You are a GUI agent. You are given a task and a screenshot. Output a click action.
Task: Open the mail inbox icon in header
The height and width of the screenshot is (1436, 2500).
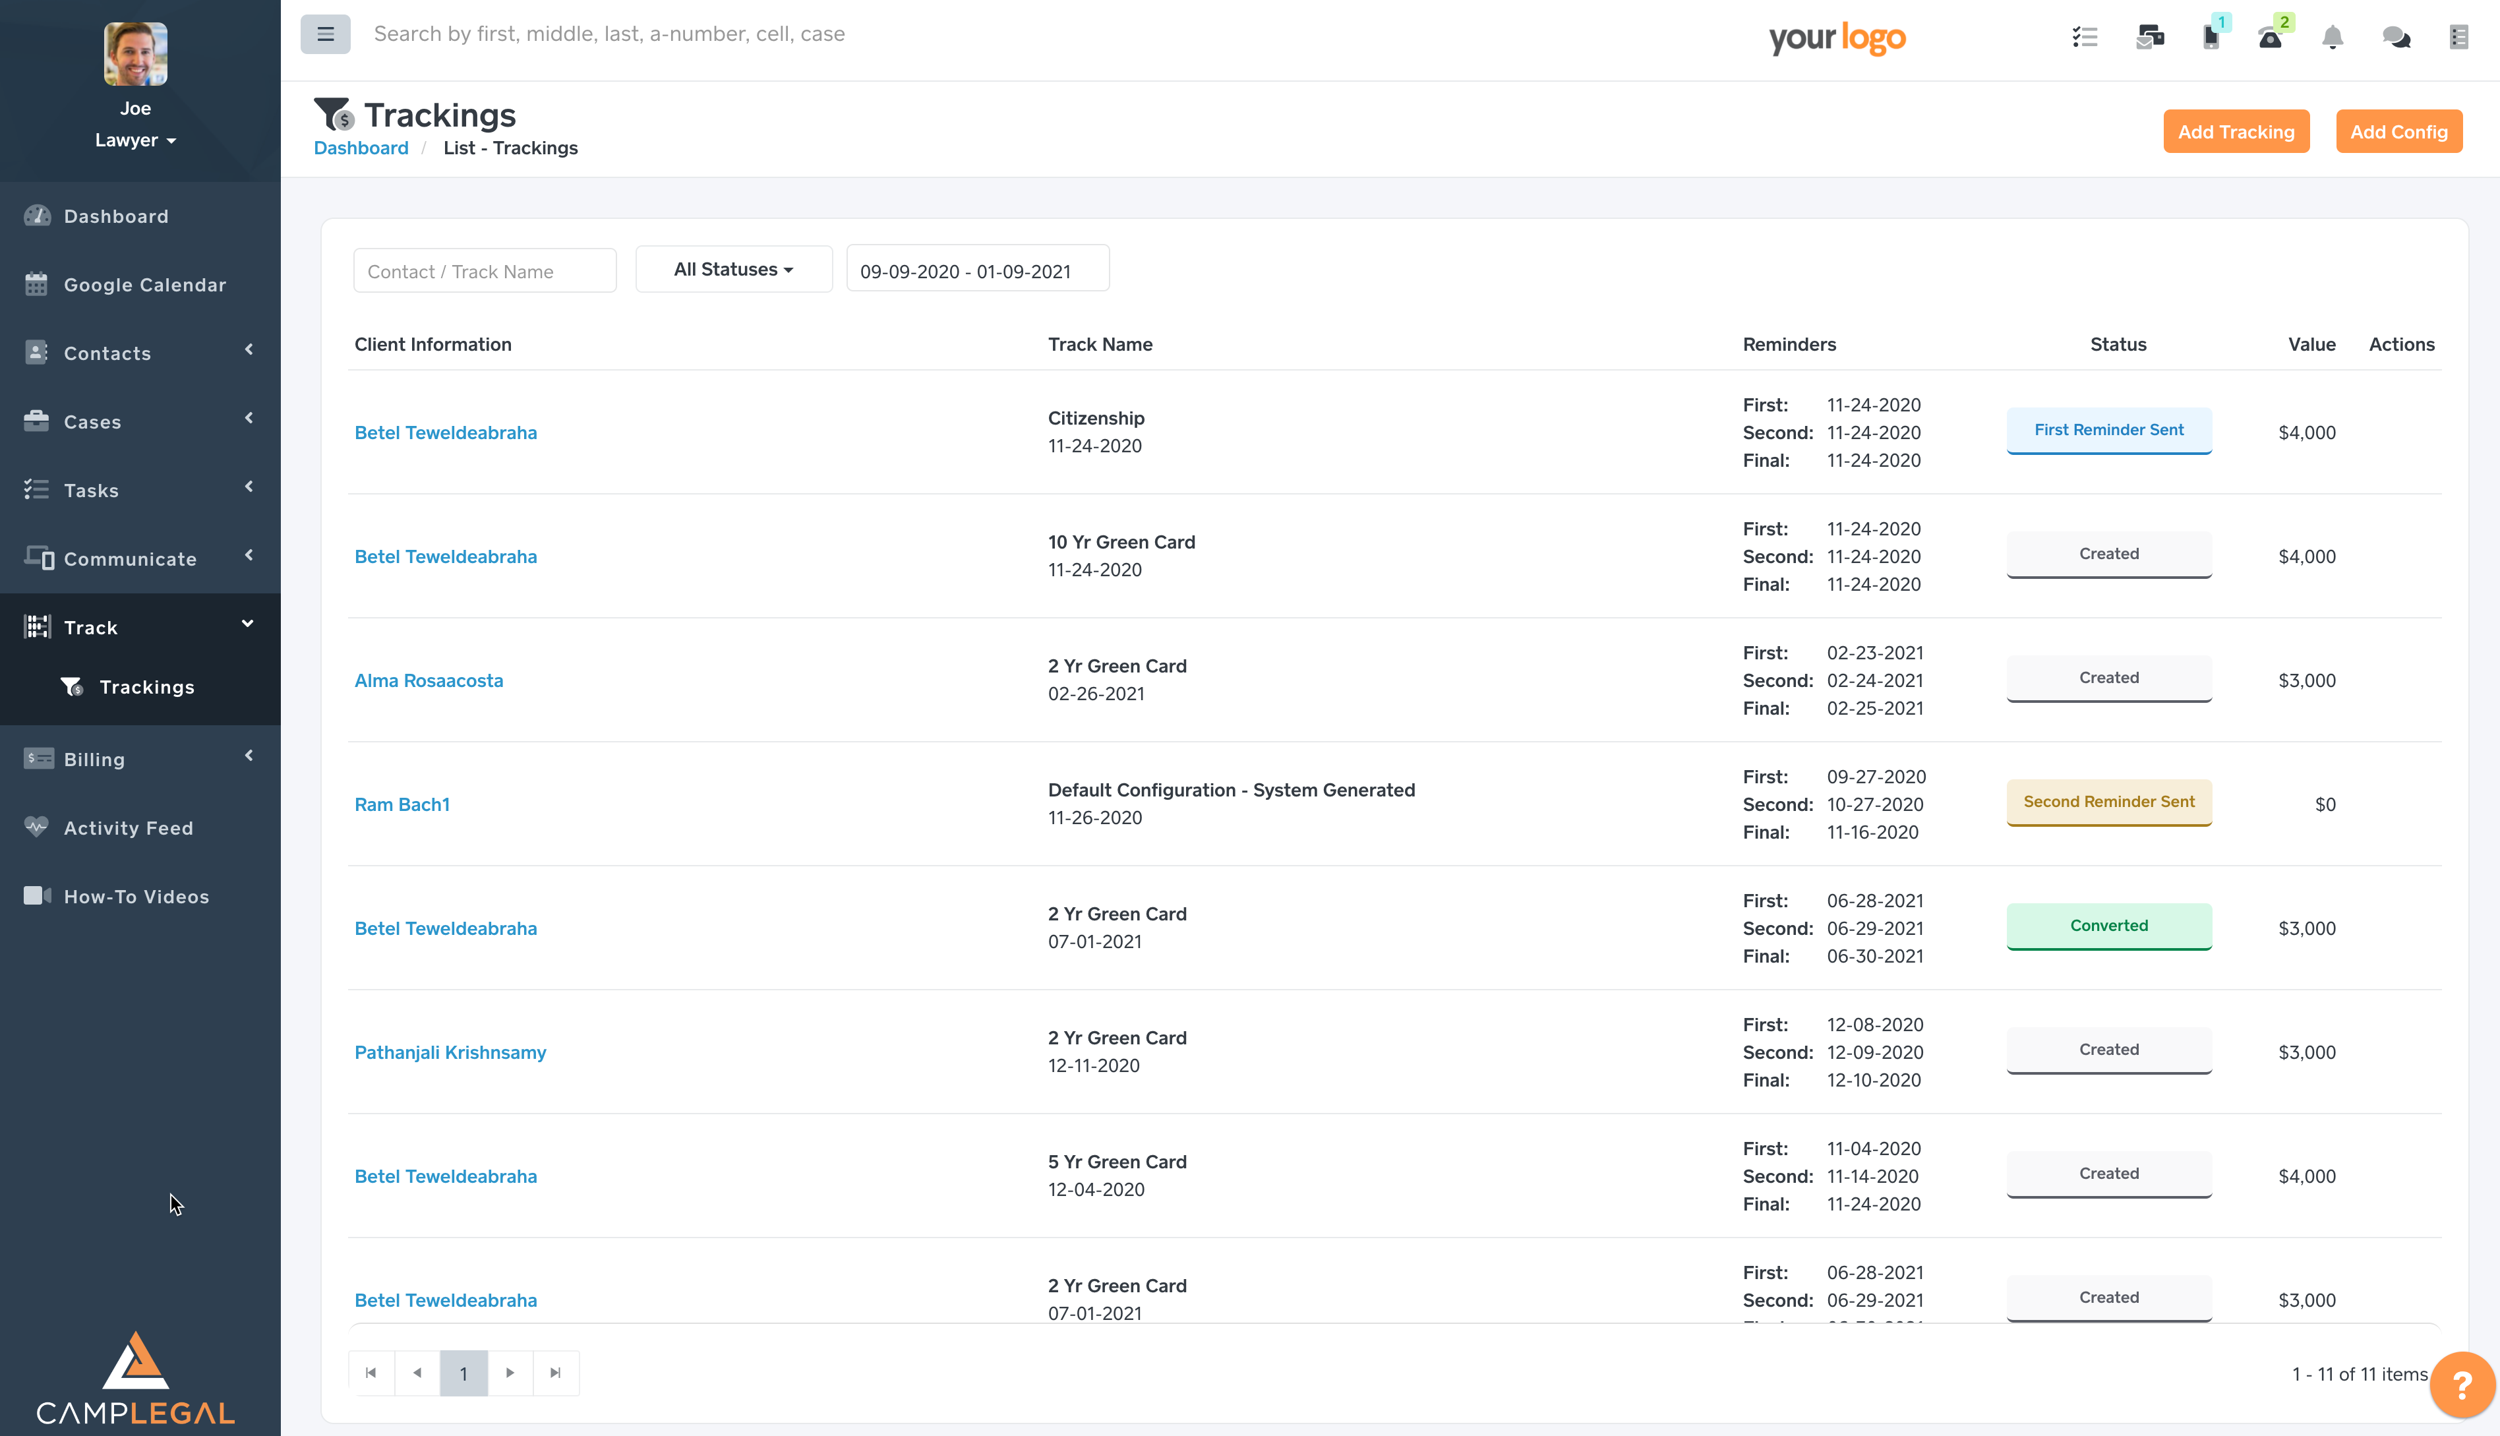2150,38
